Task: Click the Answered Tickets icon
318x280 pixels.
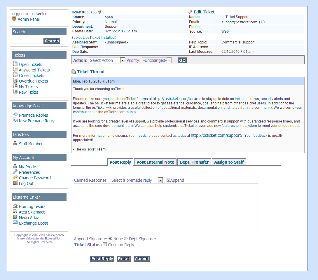Action: tap(15, 69)
